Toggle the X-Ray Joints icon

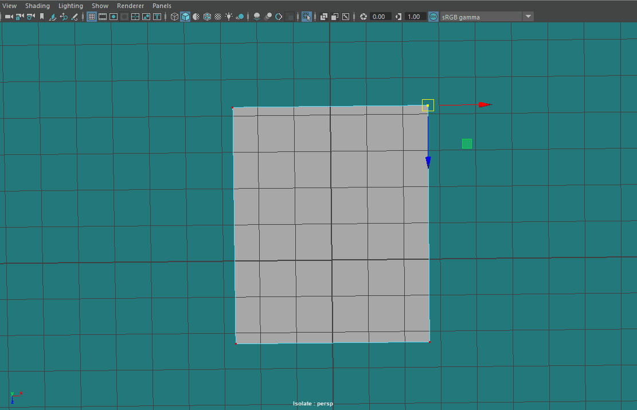(346, 17)
